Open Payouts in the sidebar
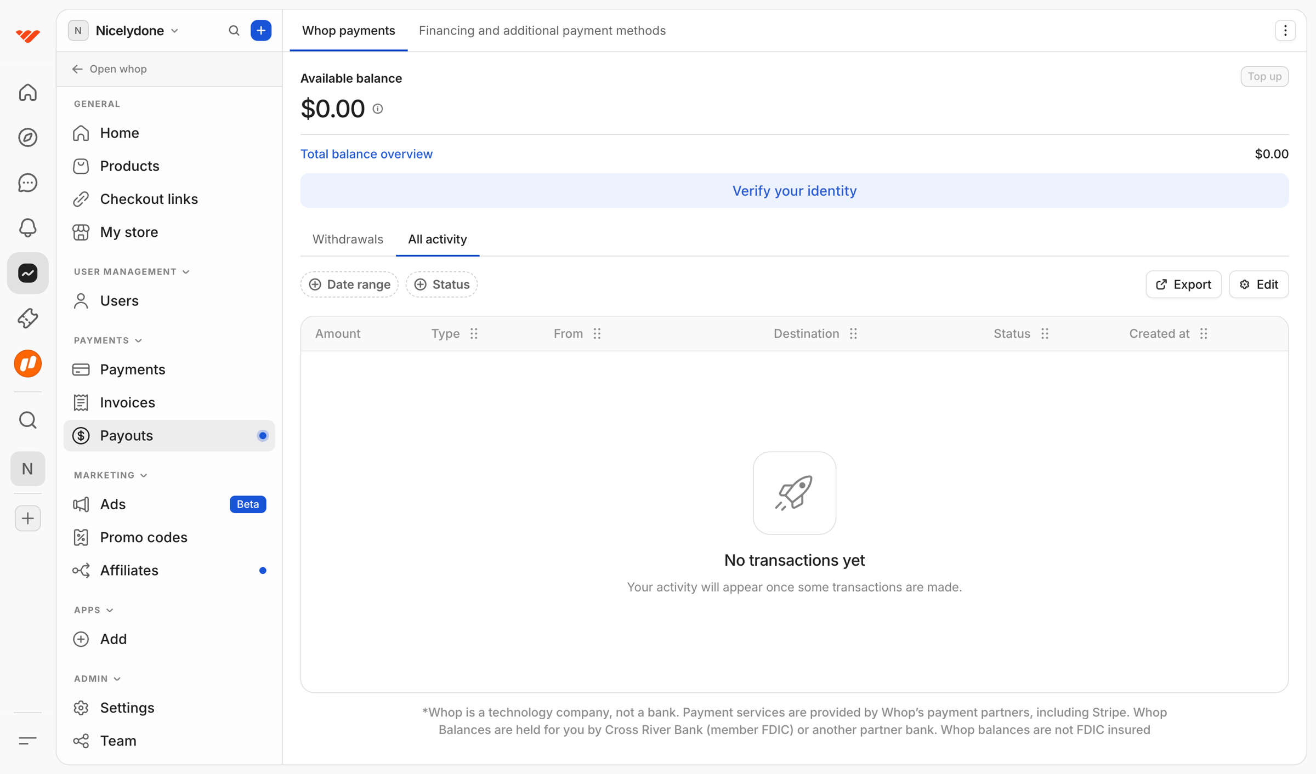 point(169,436)
